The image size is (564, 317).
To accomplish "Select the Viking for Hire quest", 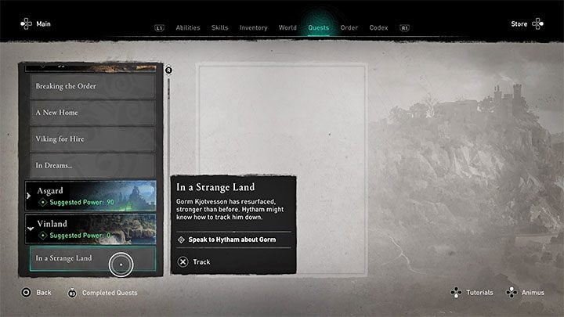I will (92, 139).
